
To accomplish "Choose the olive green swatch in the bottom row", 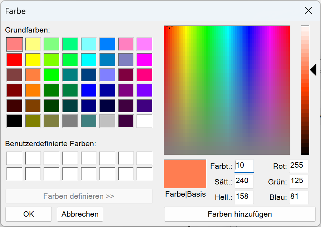I will [33, 121].
